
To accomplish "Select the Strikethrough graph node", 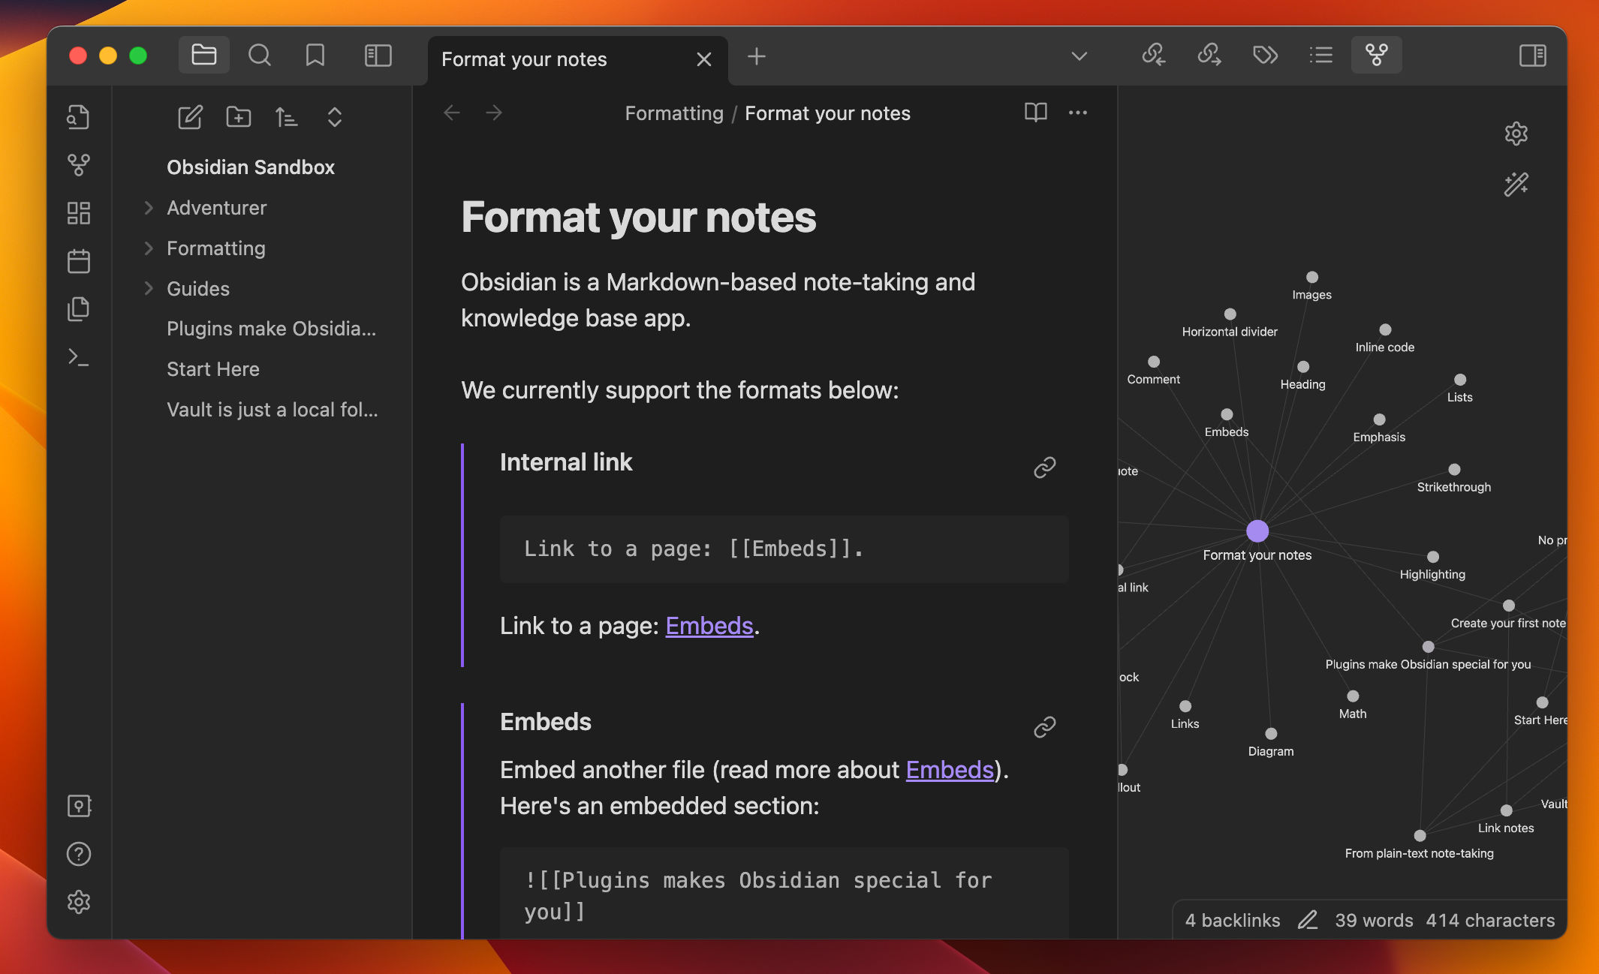I will [x=1454, y=469].
